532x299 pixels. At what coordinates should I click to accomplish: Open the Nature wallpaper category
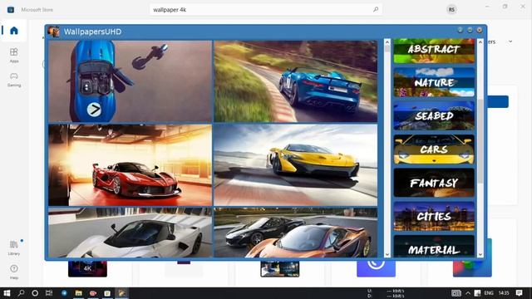434,82
